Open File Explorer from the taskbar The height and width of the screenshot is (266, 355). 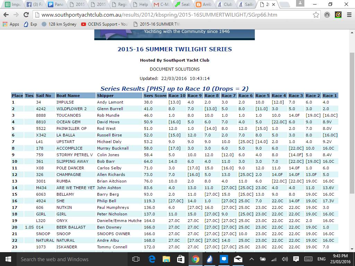(166, 259)
